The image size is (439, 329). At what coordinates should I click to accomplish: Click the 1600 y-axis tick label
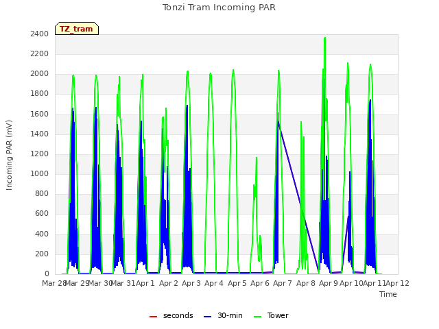pos(40,114)
